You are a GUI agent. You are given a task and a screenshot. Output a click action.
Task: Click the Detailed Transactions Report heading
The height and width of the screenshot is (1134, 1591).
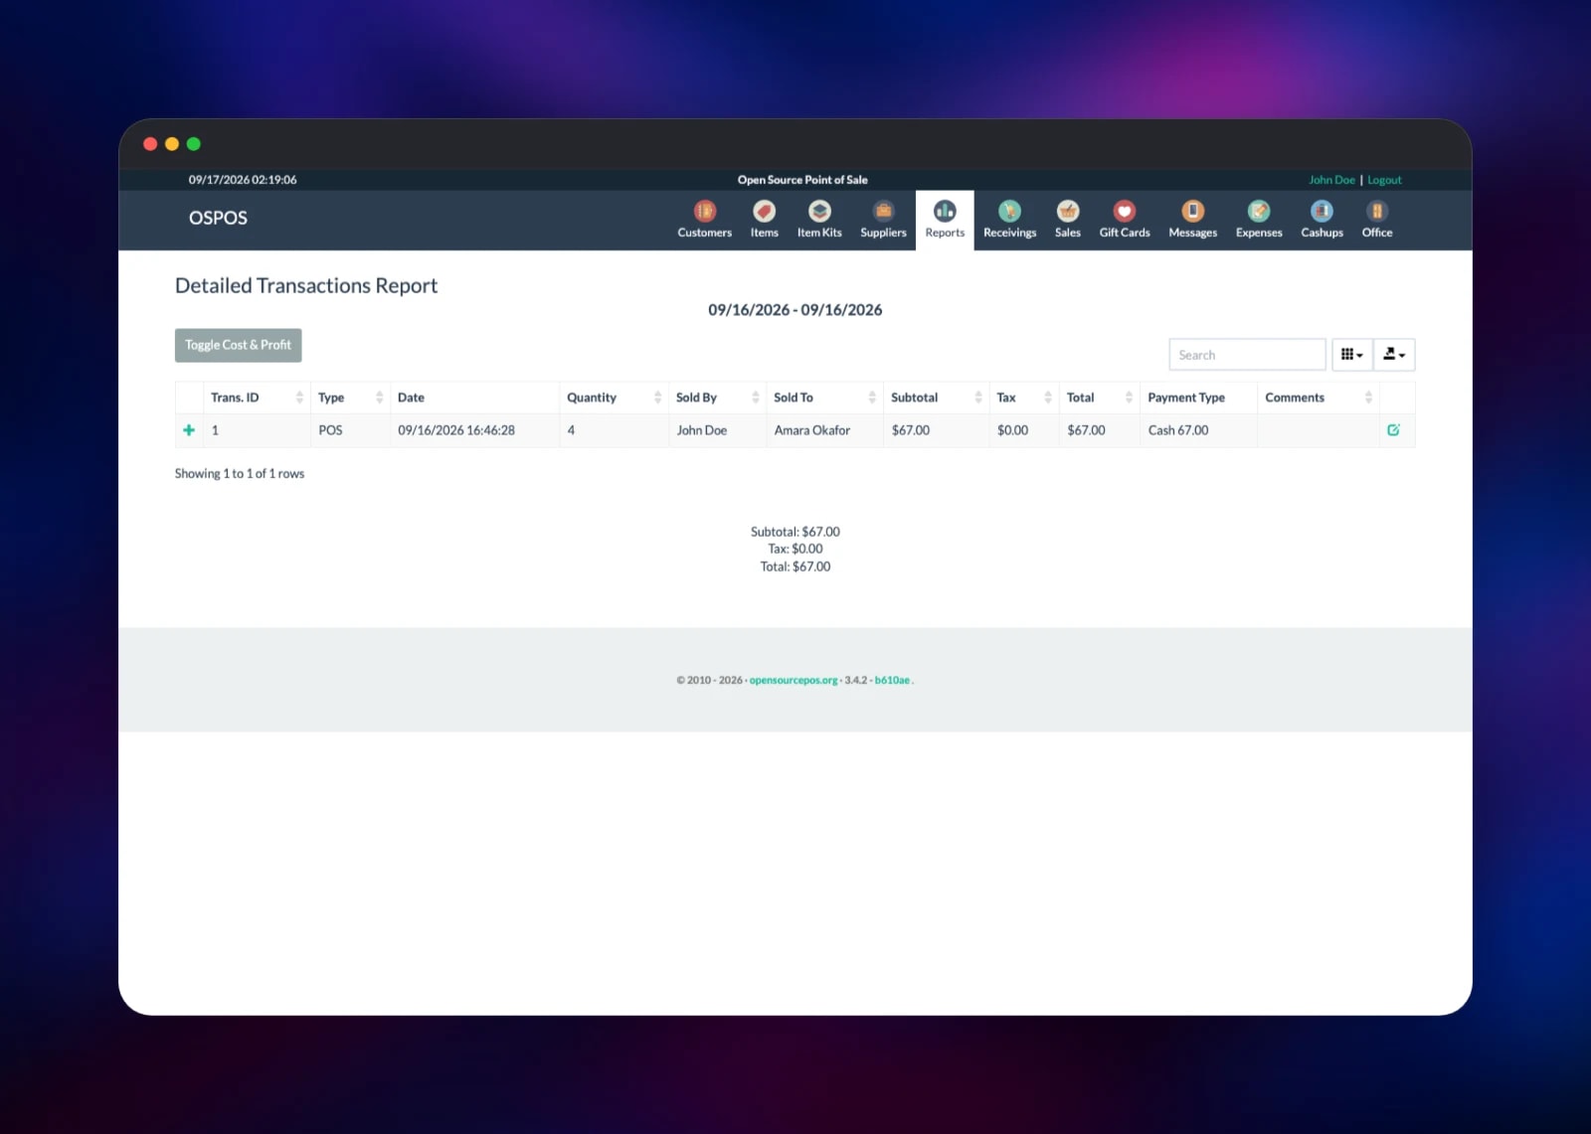[306, 286]
